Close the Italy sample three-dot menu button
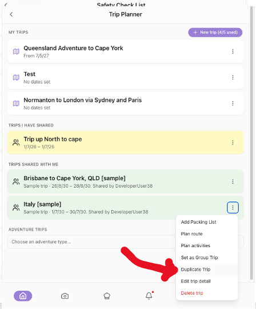This screenshot has height=309, width=256. point(233,208)
